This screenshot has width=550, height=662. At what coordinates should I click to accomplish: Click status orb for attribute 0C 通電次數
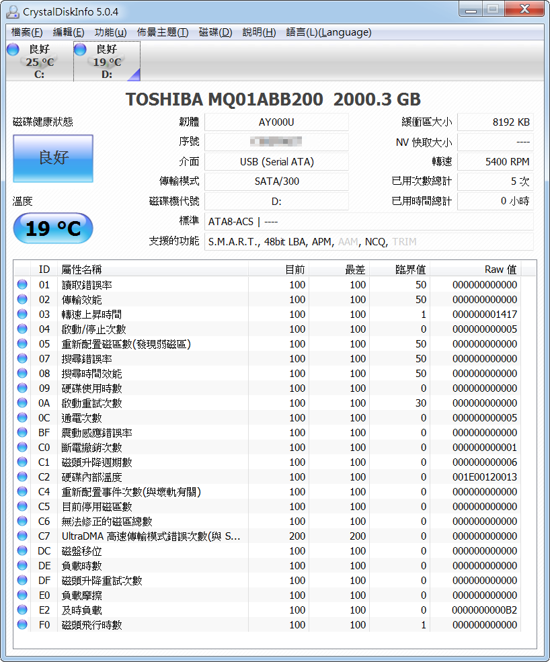click(22, 417)
